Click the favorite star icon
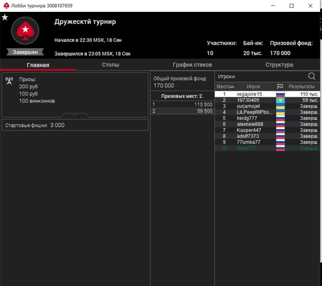This screenshot has width=322, height=286. [x=5, y=17]
